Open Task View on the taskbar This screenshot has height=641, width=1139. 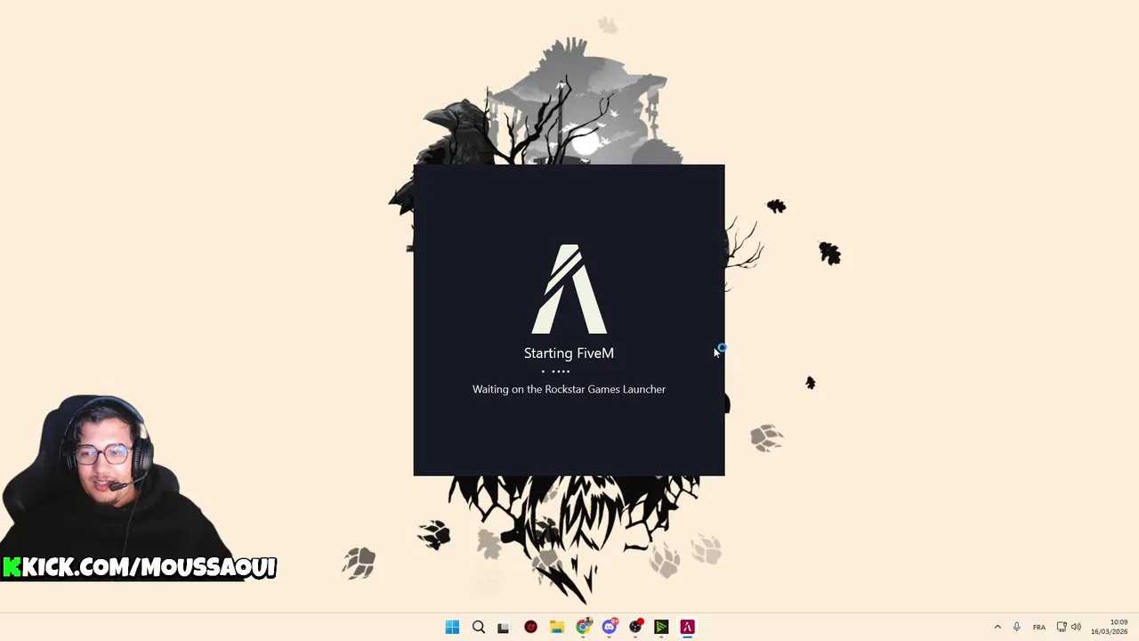pos(504,627)
